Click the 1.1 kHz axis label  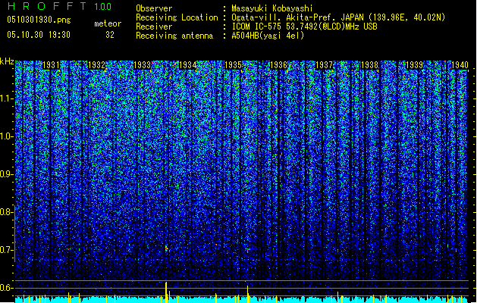7,98
